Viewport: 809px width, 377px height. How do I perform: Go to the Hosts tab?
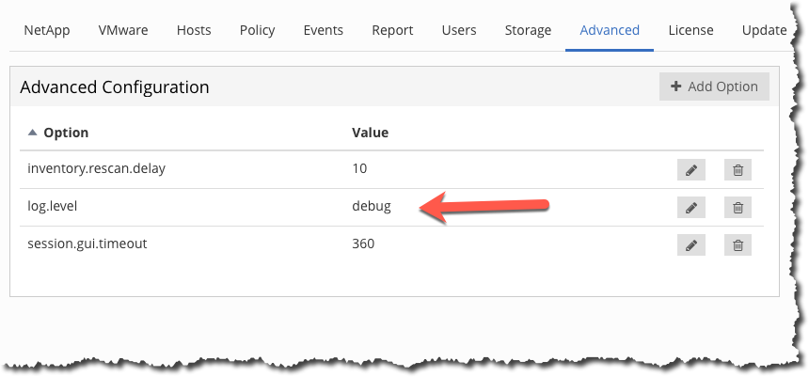coord(194,30)
